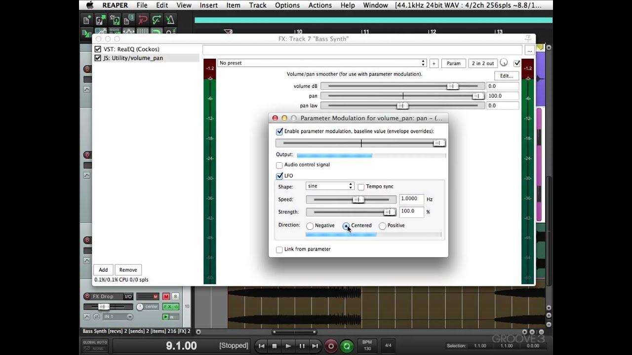
Task: Click the New Project toolbar icon
Action: click(x=87, y=20)
